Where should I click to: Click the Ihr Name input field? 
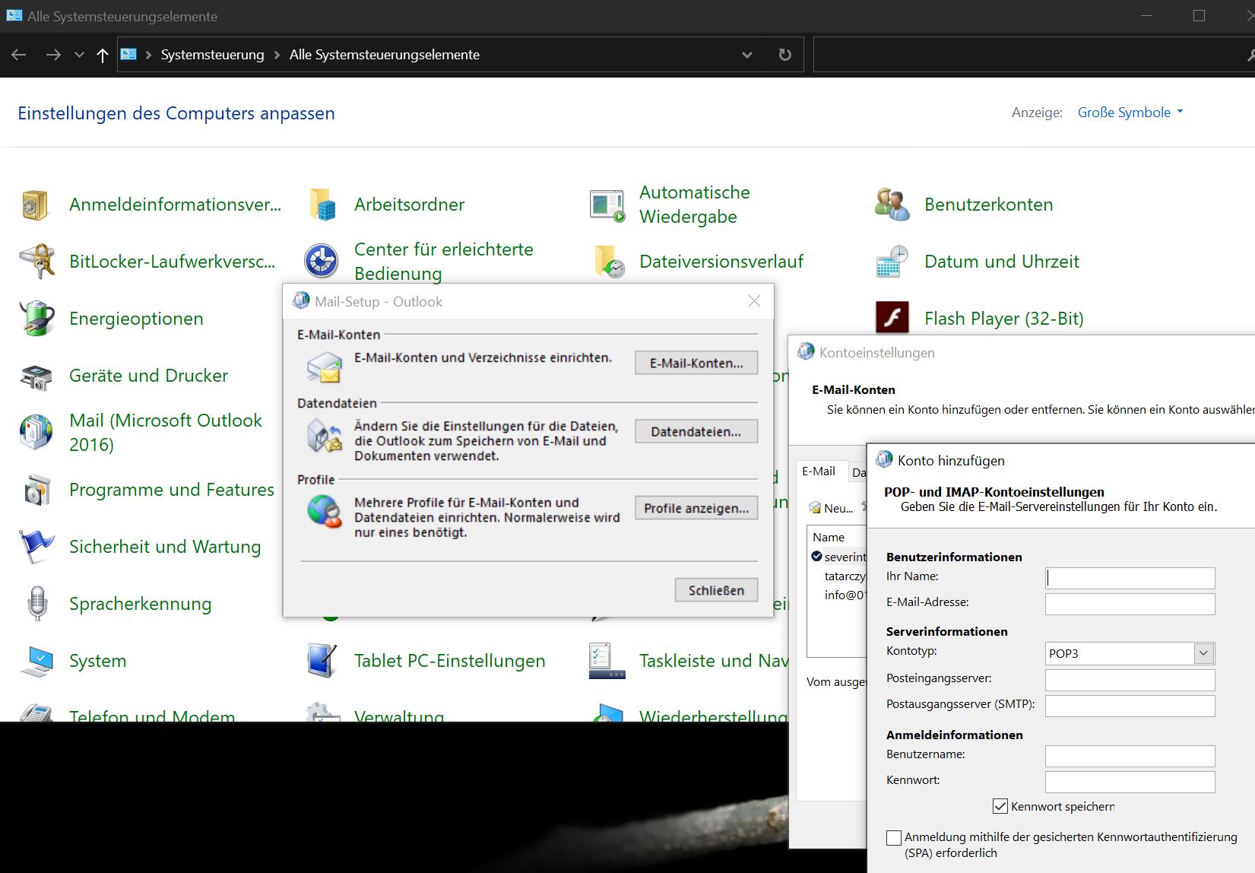point(1130,578)
